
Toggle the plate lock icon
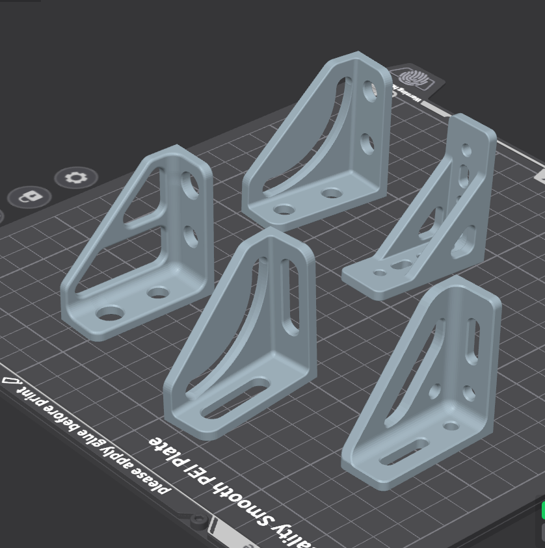pos(30,197)
